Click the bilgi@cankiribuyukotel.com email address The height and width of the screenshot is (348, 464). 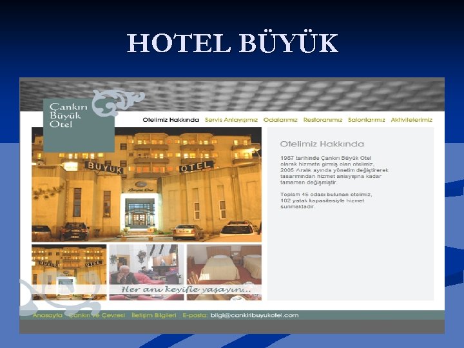click(255, 315)
